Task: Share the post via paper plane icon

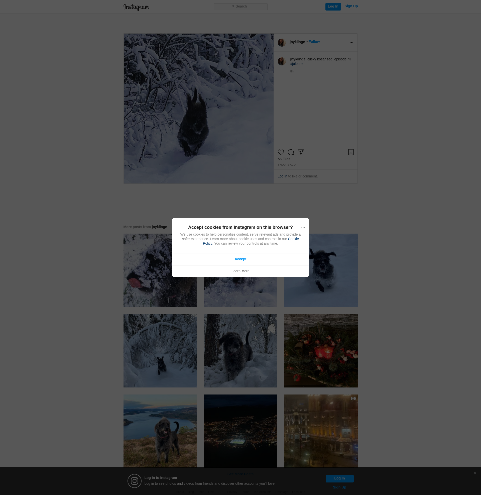Action: (301, 152)
